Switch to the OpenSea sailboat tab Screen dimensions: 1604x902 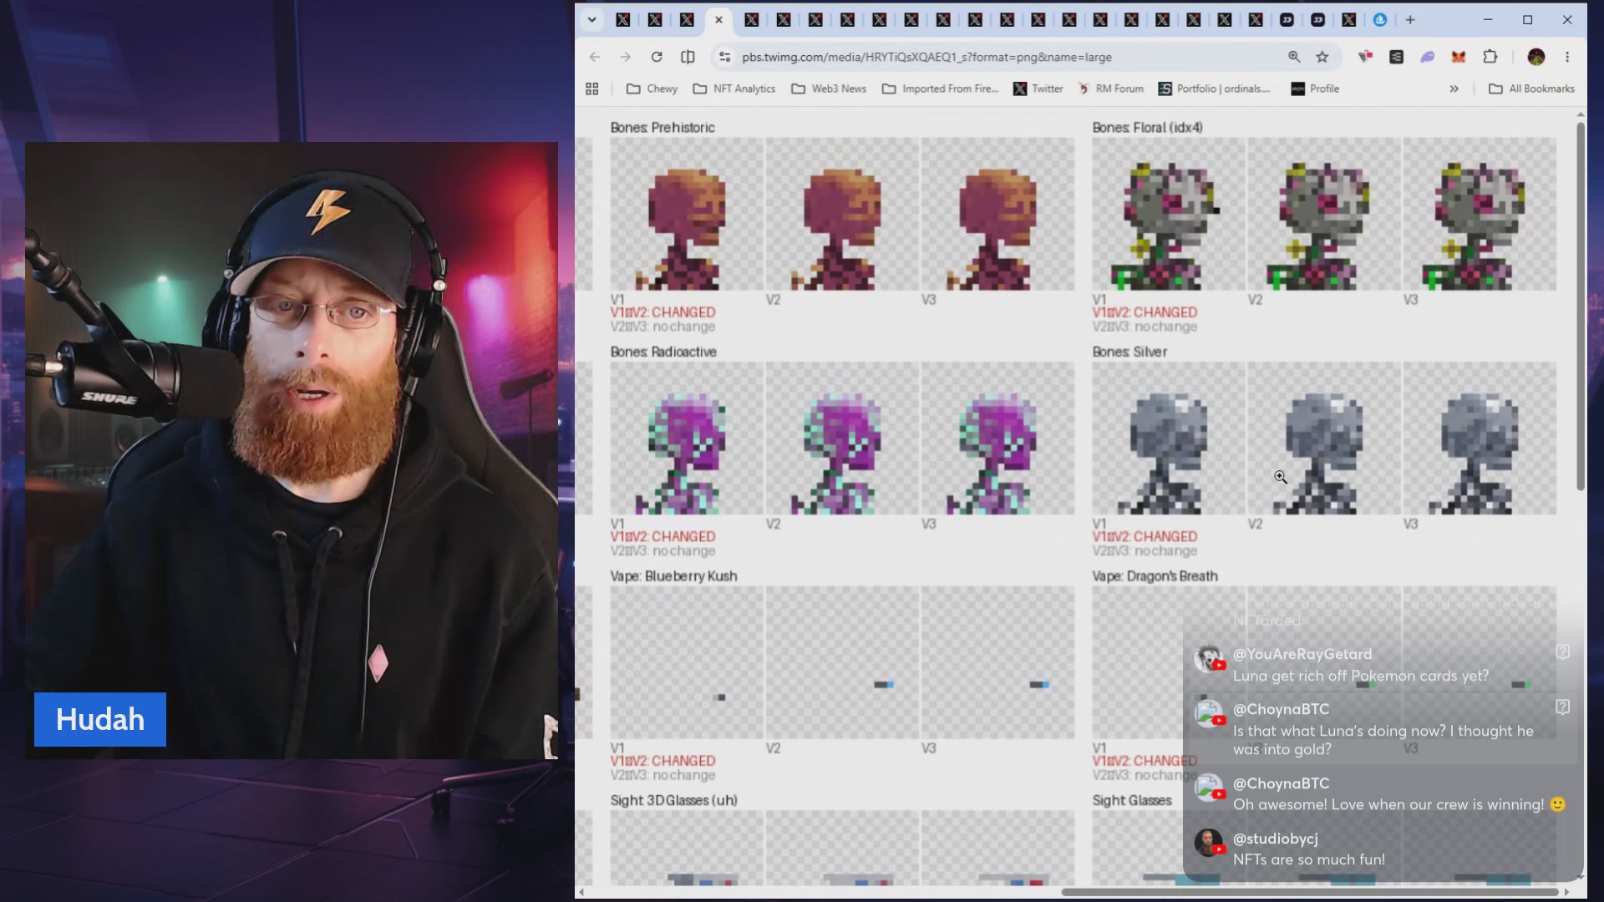1380,20
